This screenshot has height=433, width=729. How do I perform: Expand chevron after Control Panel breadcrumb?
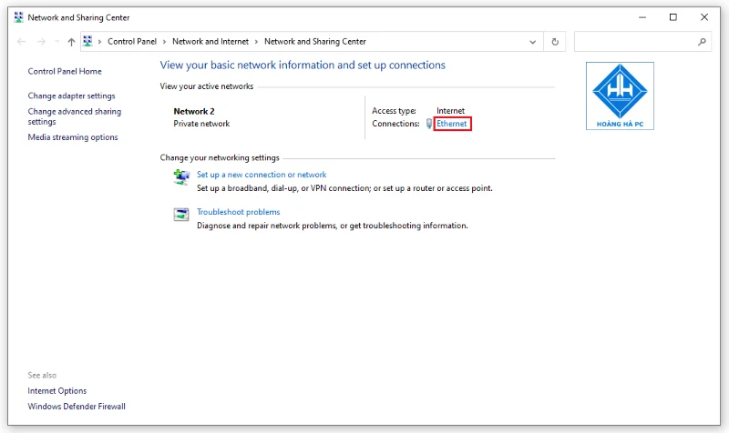coord(164,42)
